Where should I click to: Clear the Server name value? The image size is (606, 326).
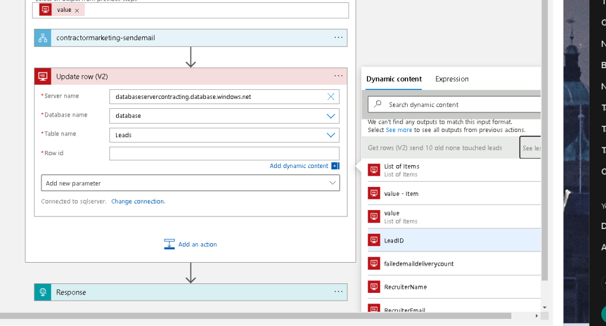(x=331, y=96)
